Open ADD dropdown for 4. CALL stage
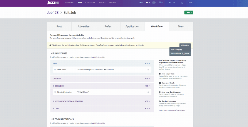This screenshot has height=127, width=248. (147, 108)
